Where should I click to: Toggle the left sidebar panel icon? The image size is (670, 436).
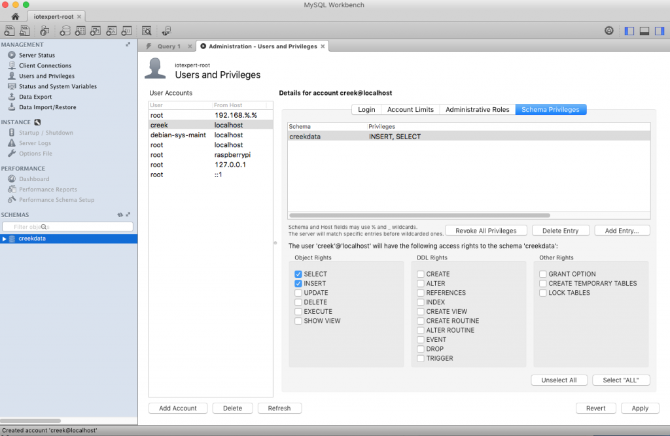tap(629, 31)
